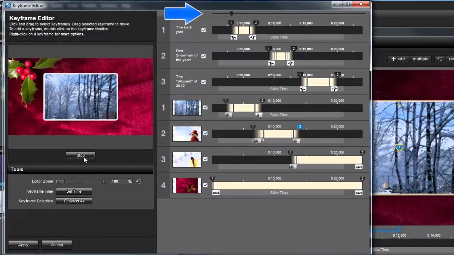The width and height of the screenshot is (454, 255).
Task: Select the winter trees layer 1 thumbnail
Action: [187, 108]
